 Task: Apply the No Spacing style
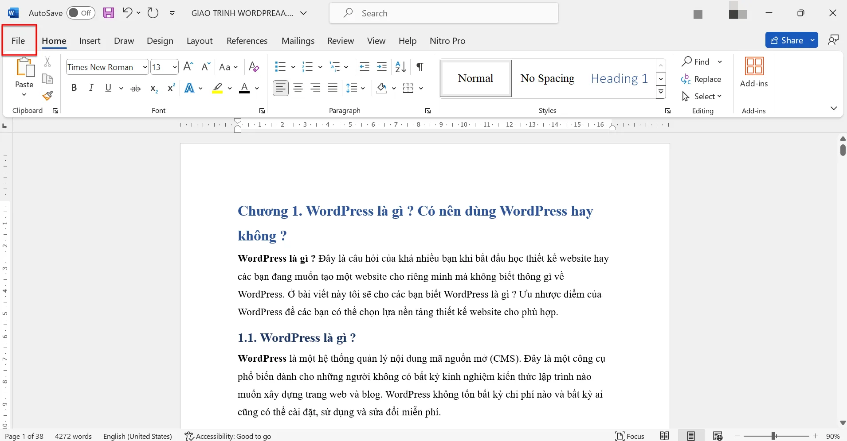(547, 78)
